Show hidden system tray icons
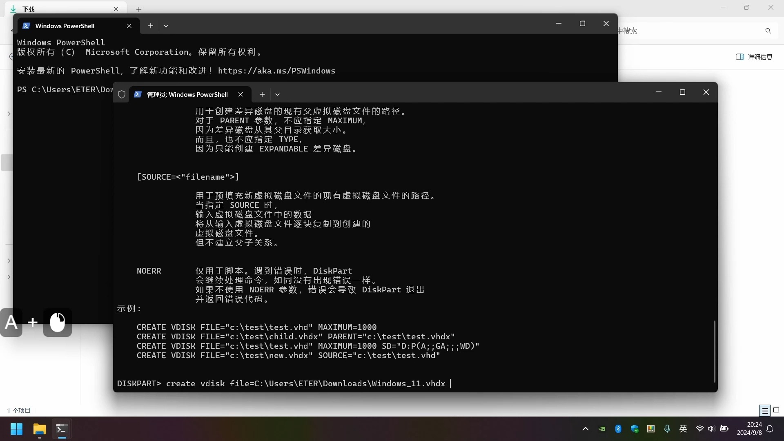Screen dimensions: 784x441 click(585, 429)
